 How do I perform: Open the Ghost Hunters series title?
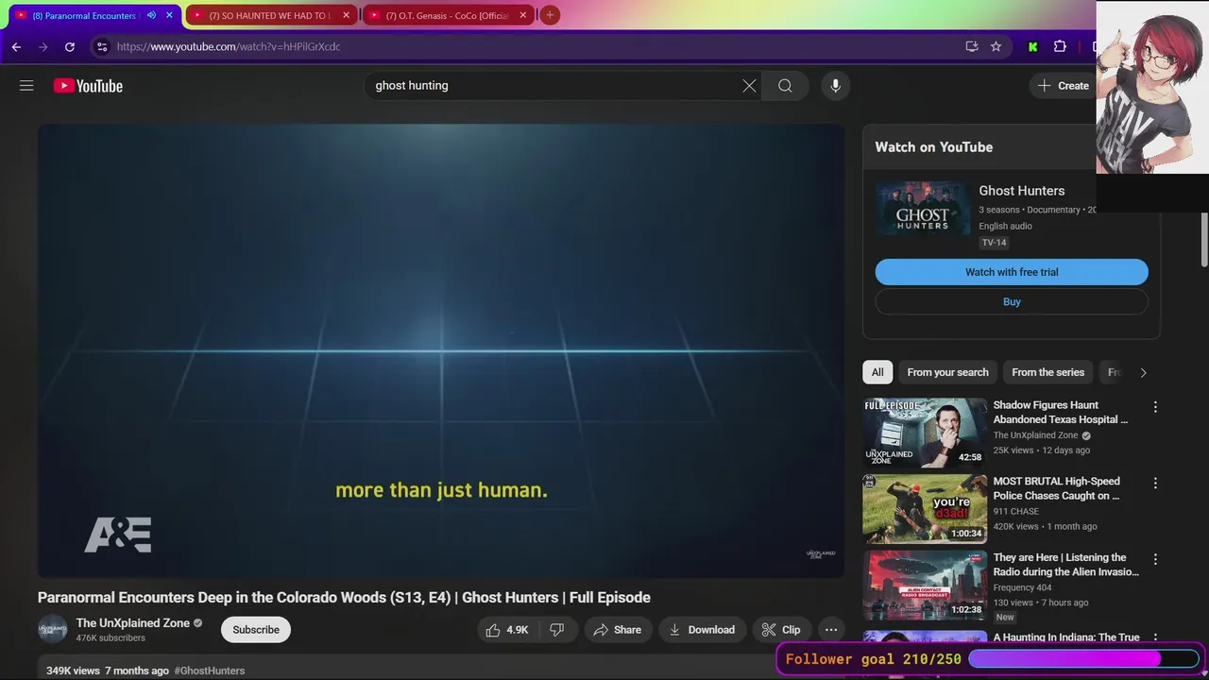[1021, 191]
